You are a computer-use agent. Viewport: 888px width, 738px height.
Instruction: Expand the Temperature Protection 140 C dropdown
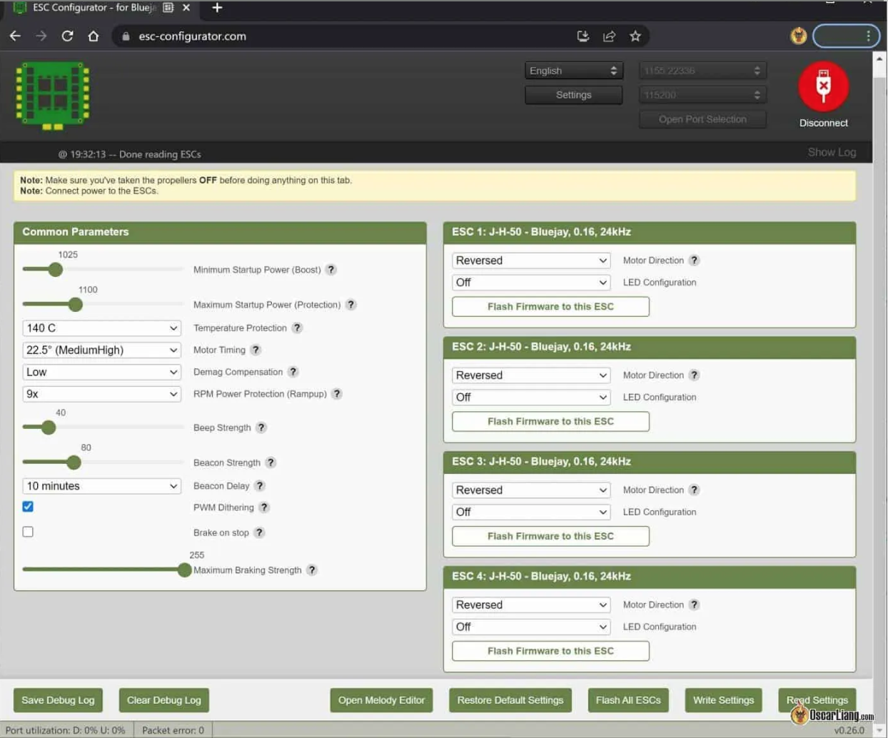coord(101,328)
